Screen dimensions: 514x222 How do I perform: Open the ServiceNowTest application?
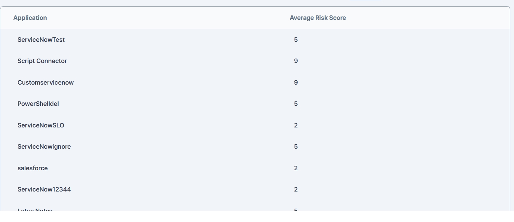(41, 40)
